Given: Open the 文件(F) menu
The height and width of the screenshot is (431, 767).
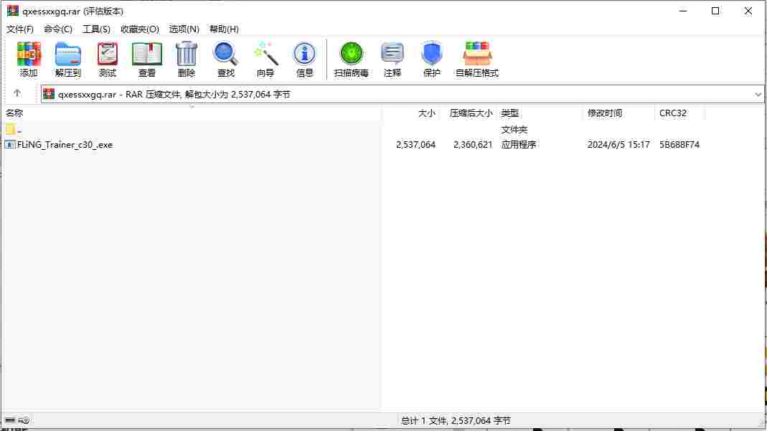Looking at the screenshot, I should 20,29.
